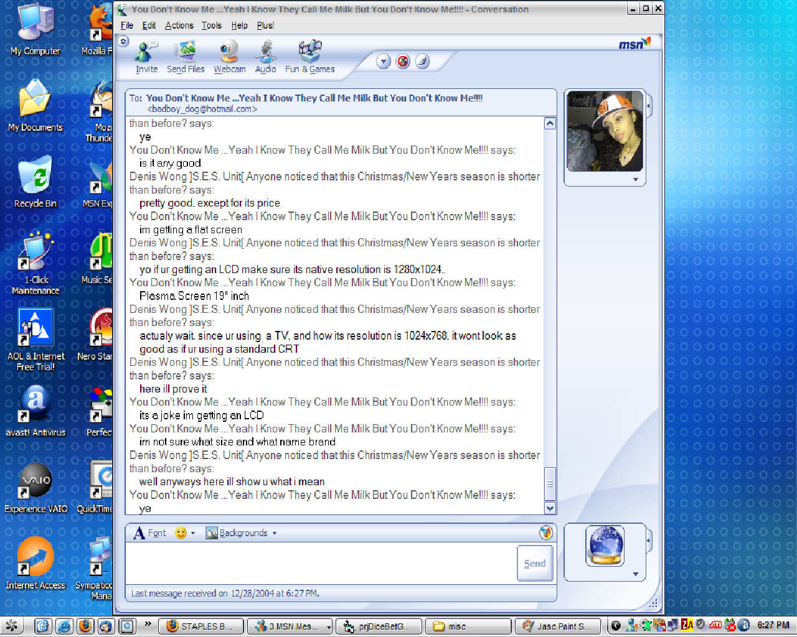This screenshot has height=637, width=797.
Task: Hide the contact's display picture panel
Action: pyautogui.click(x=649, y=106)
